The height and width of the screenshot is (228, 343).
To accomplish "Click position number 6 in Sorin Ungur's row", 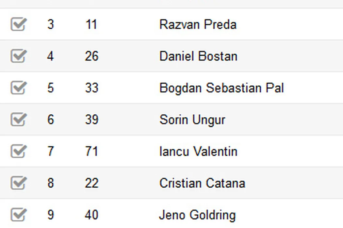I will pyautogui.click(x=50, y=120).
